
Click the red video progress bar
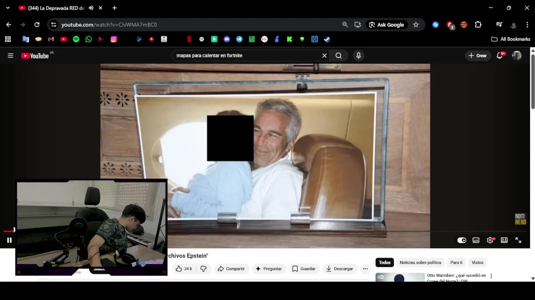(x=9, y=231)
